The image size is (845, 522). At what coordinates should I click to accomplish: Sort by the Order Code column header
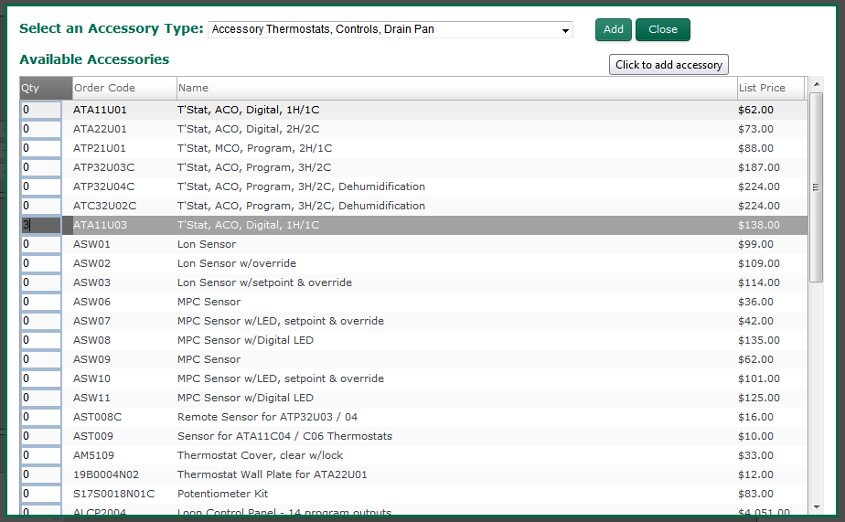pos(123,88)
